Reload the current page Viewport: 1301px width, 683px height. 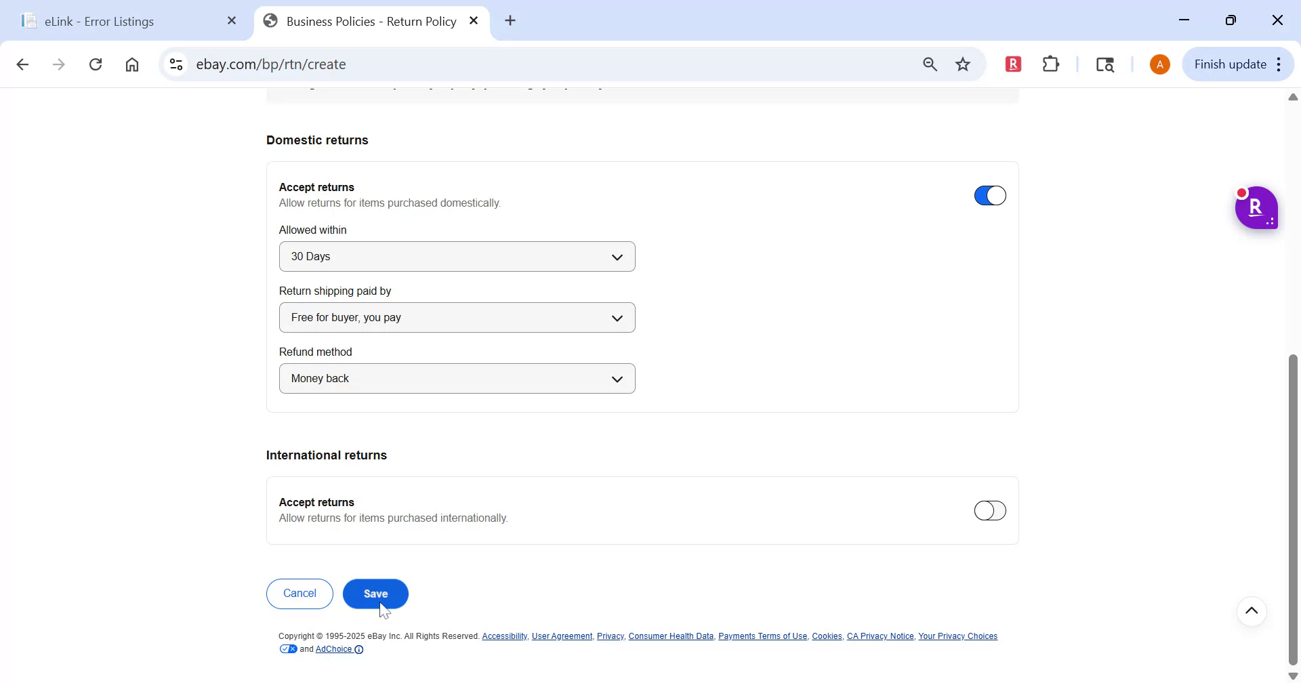tap(96, 64)
